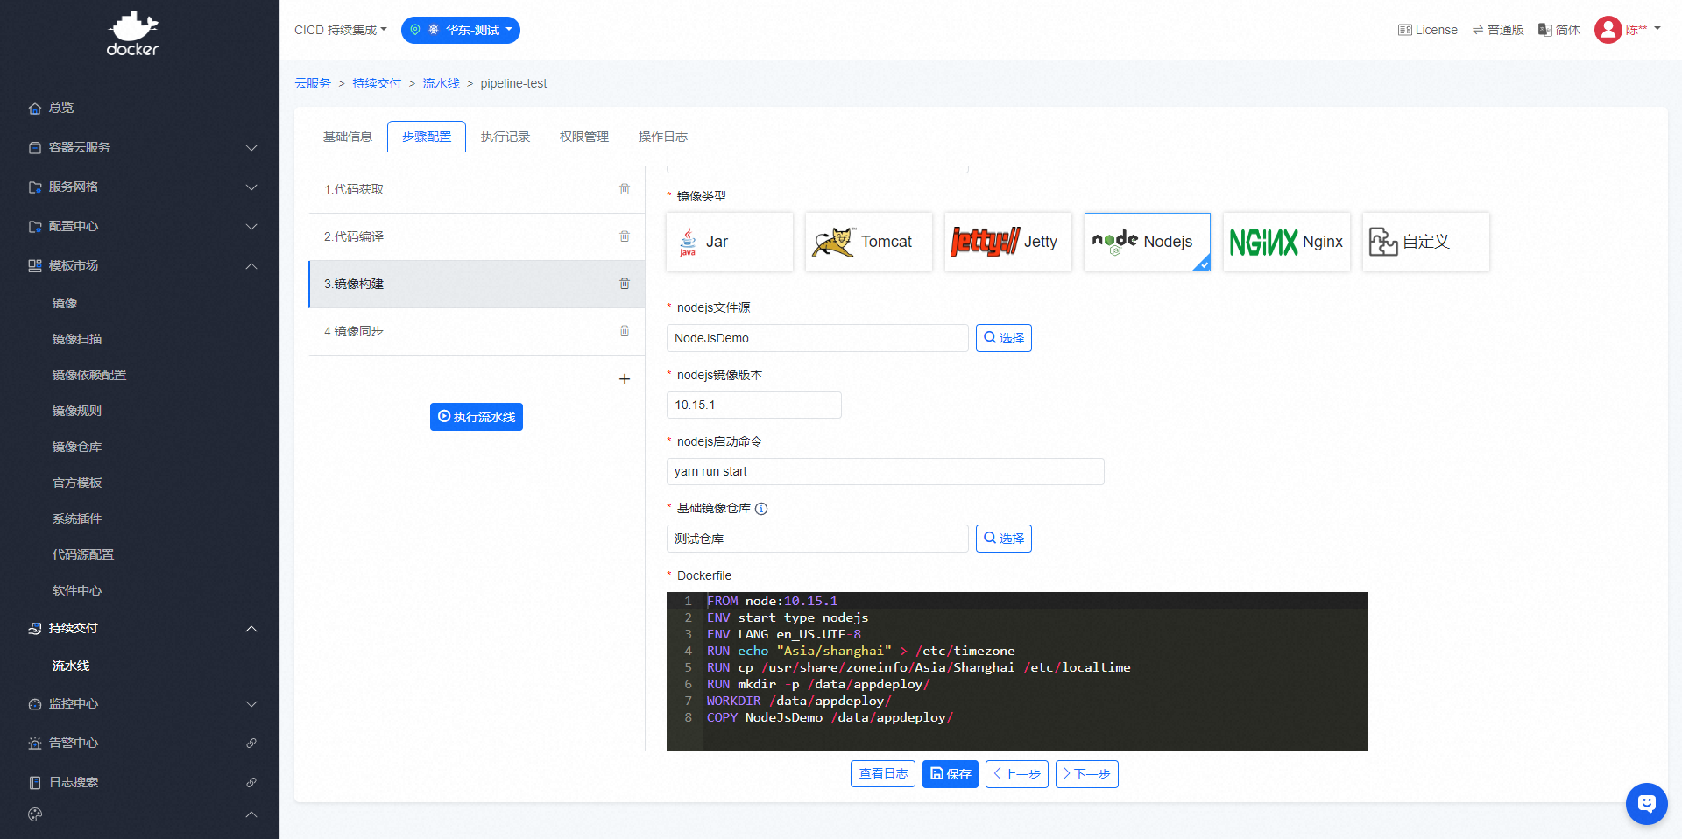Select the Tomcat image type
Viewport: 1682px width, 839px height.
[x=868, y=242]
